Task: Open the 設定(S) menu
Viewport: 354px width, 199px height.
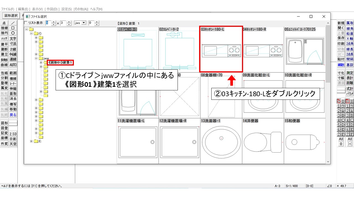Action: click(x=67, y=9)
